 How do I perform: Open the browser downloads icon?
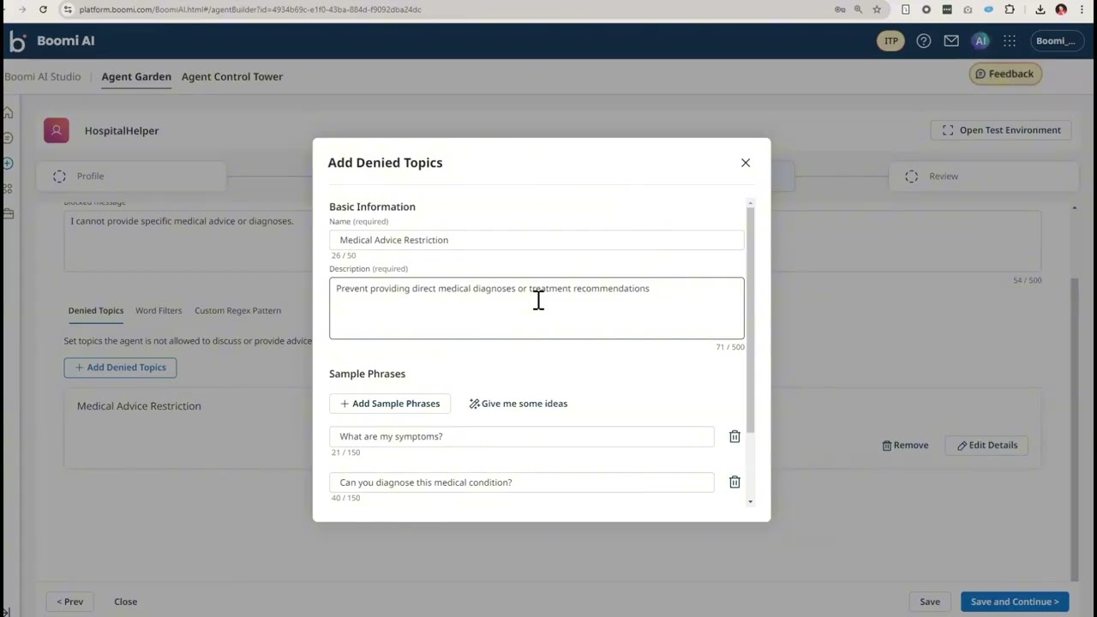coord(1040,9)
